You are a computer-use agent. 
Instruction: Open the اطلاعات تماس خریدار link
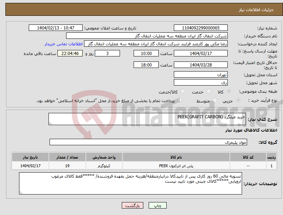point(64,44)
